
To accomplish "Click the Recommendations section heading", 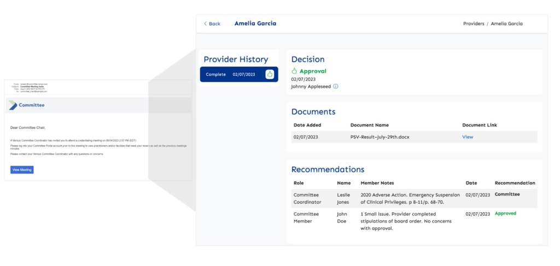I will [328, 170].
